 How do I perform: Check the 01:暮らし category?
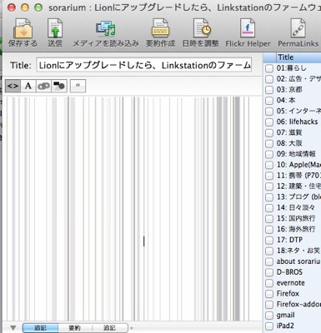pyautogui.click(x=269, y=68)
